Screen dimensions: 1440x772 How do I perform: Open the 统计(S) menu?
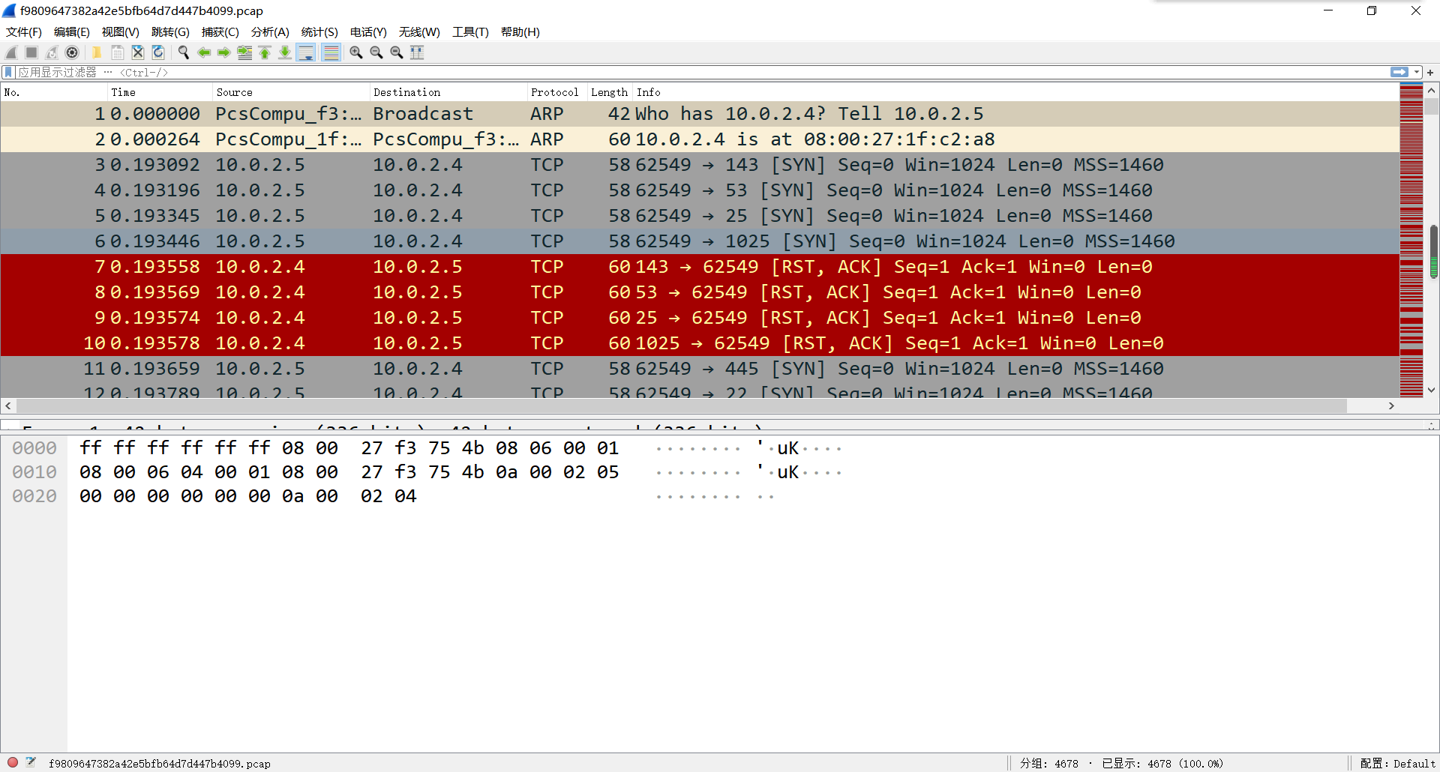[319, 32]
